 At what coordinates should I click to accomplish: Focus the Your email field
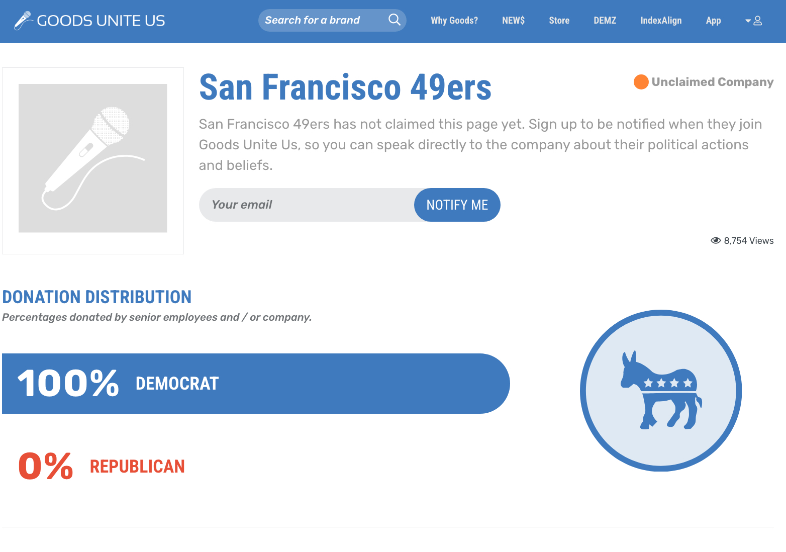307,205
